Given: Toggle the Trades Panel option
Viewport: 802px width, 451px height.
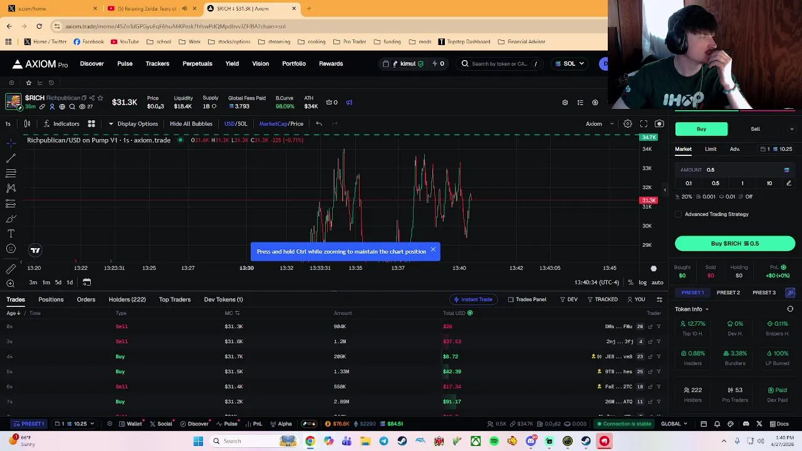Looking at the screenshot, I should coord(527,299).
